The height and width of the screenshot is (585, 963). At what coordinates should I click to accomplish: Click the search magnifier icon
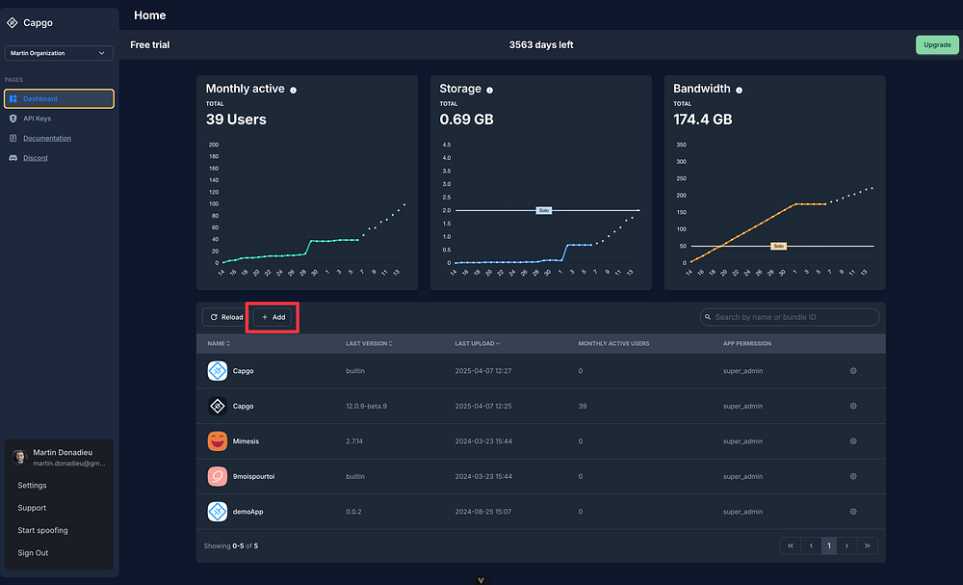[x=708, y=317]
